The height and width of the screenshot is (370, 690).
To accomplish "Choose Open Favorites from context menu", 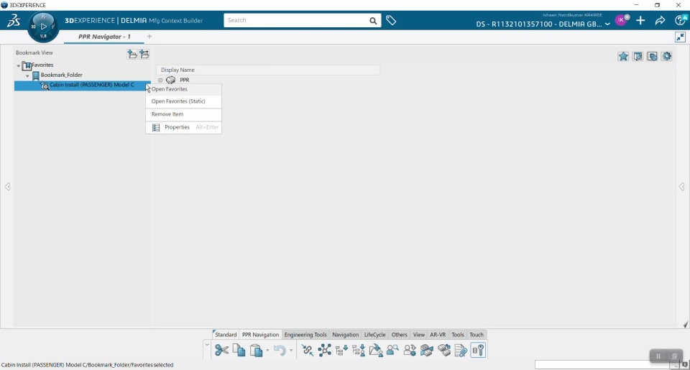I will click(183, 89).
